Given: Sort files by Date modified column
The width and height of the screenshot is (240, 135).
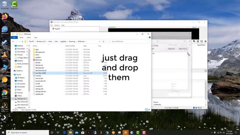Looking at the screenshot, I should tap(70, 46).
